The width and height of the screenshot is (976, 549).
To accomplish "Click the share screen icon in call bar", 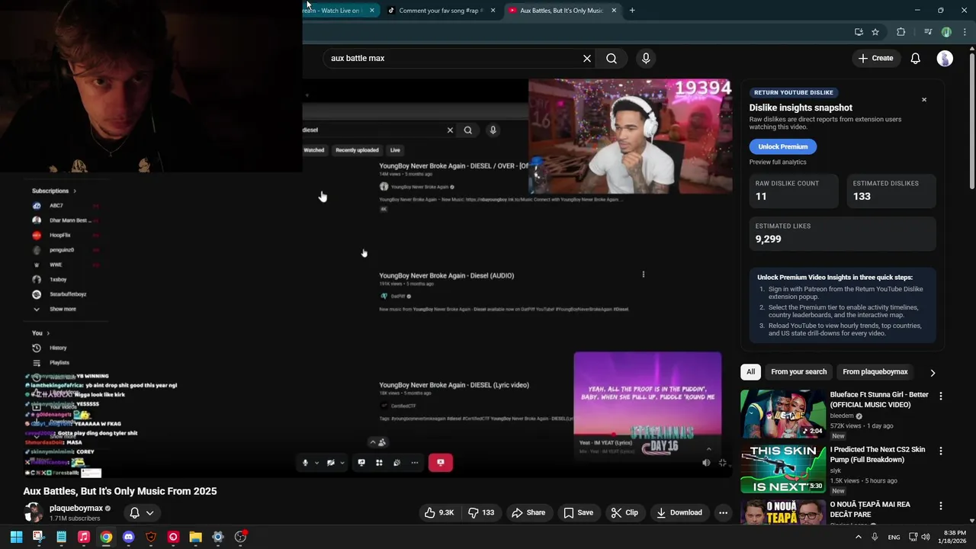I will pyautogui.click(x=361, y=463).
